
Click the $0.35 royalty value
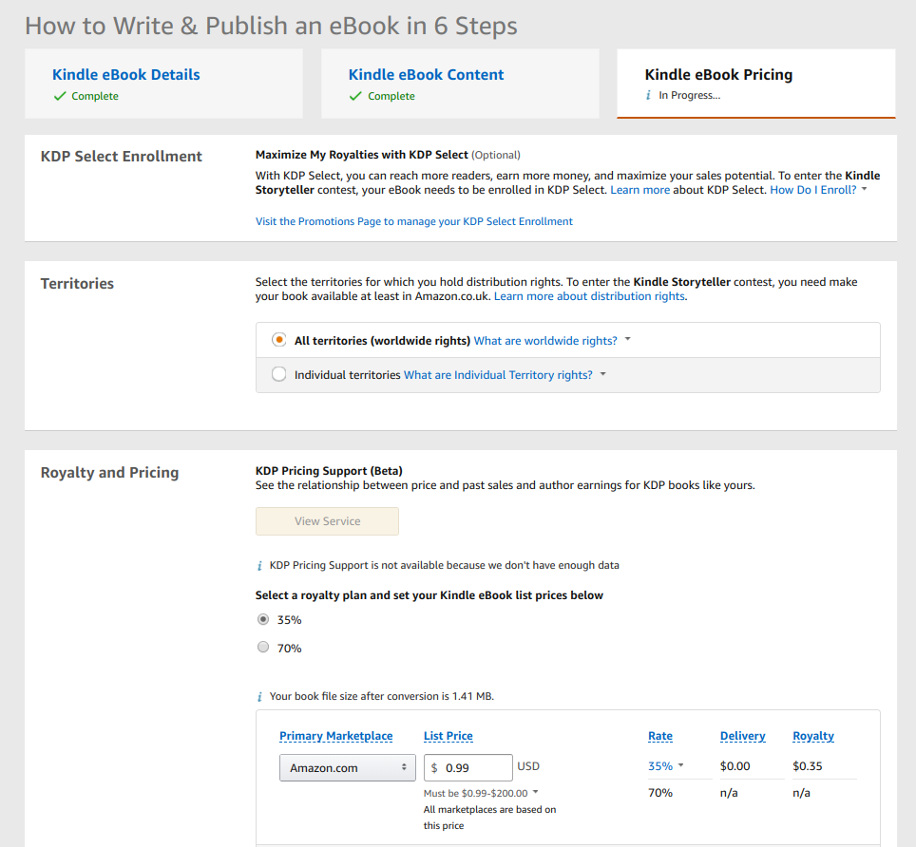pos(808,766)
